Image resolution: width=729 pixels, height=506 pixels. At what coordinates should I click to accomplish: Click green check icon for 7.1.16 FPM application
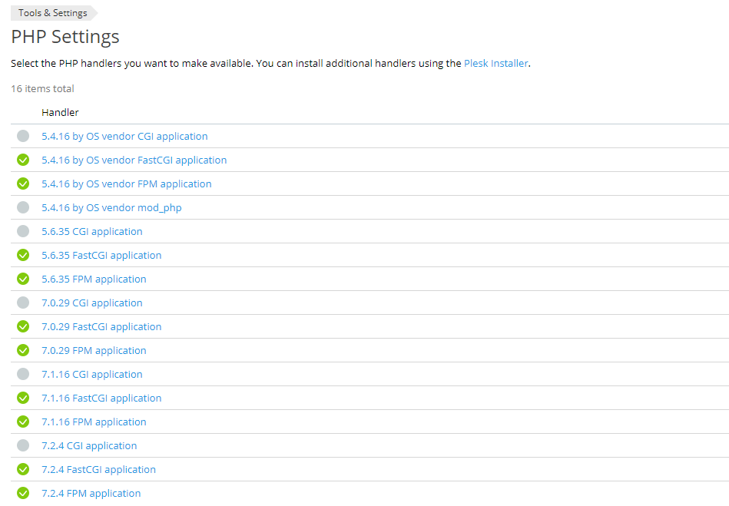[x=23, y=422]
